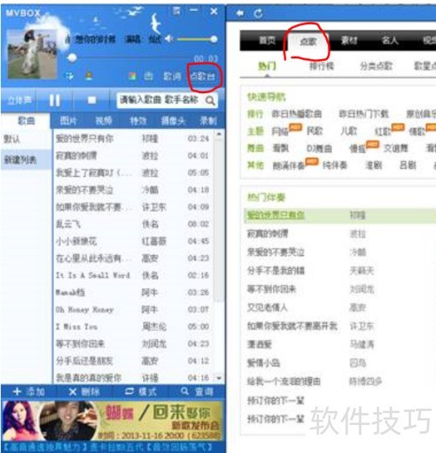
Task: Stop the current song
Action: pos(92,100)
